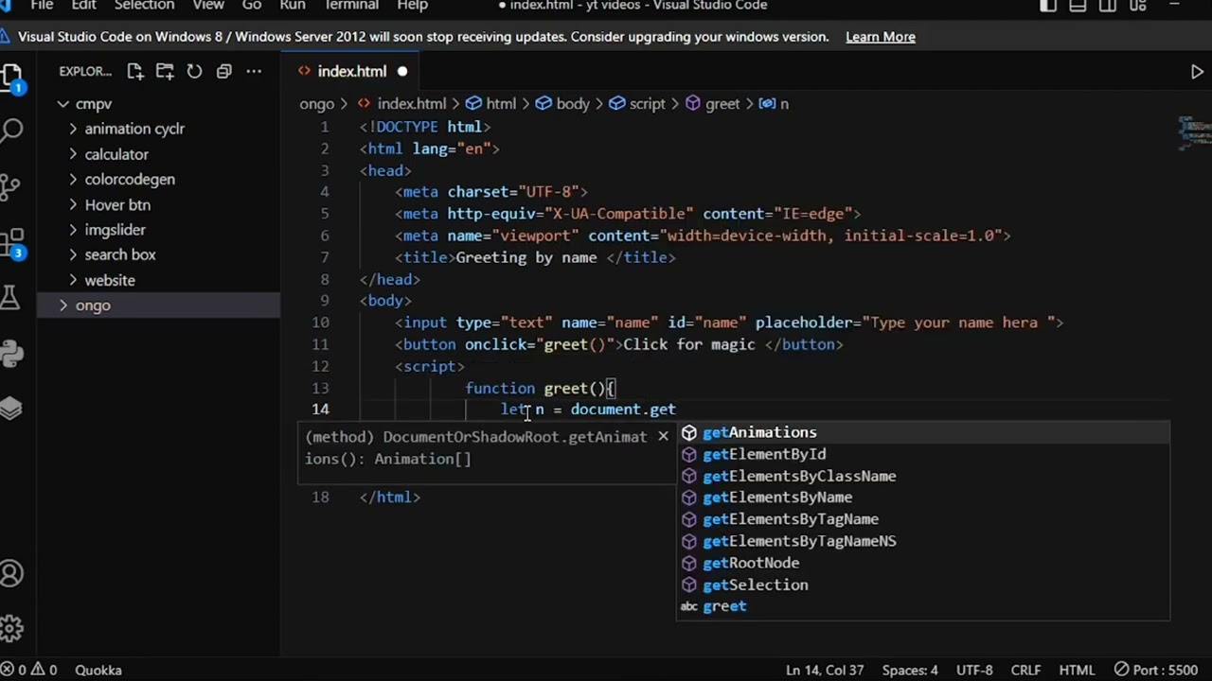Open the Search view in activity bar
1212x681 pixels.
(x=12, y=131)
